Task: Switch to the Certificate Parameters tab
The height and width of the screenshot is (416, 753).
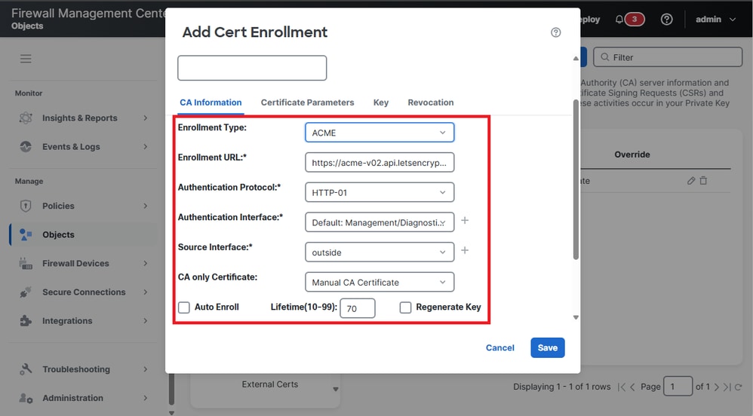Action: 307,102
